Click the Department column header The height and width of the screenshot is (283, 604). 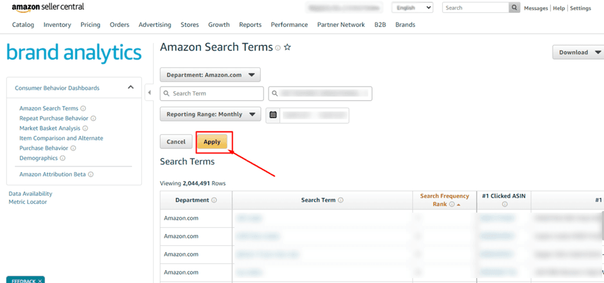(x=196, y=200)
